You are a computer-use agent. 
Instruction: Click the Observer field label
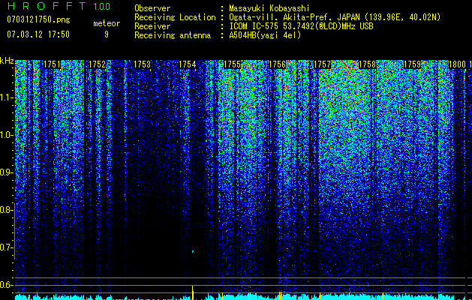click(152, 8)
